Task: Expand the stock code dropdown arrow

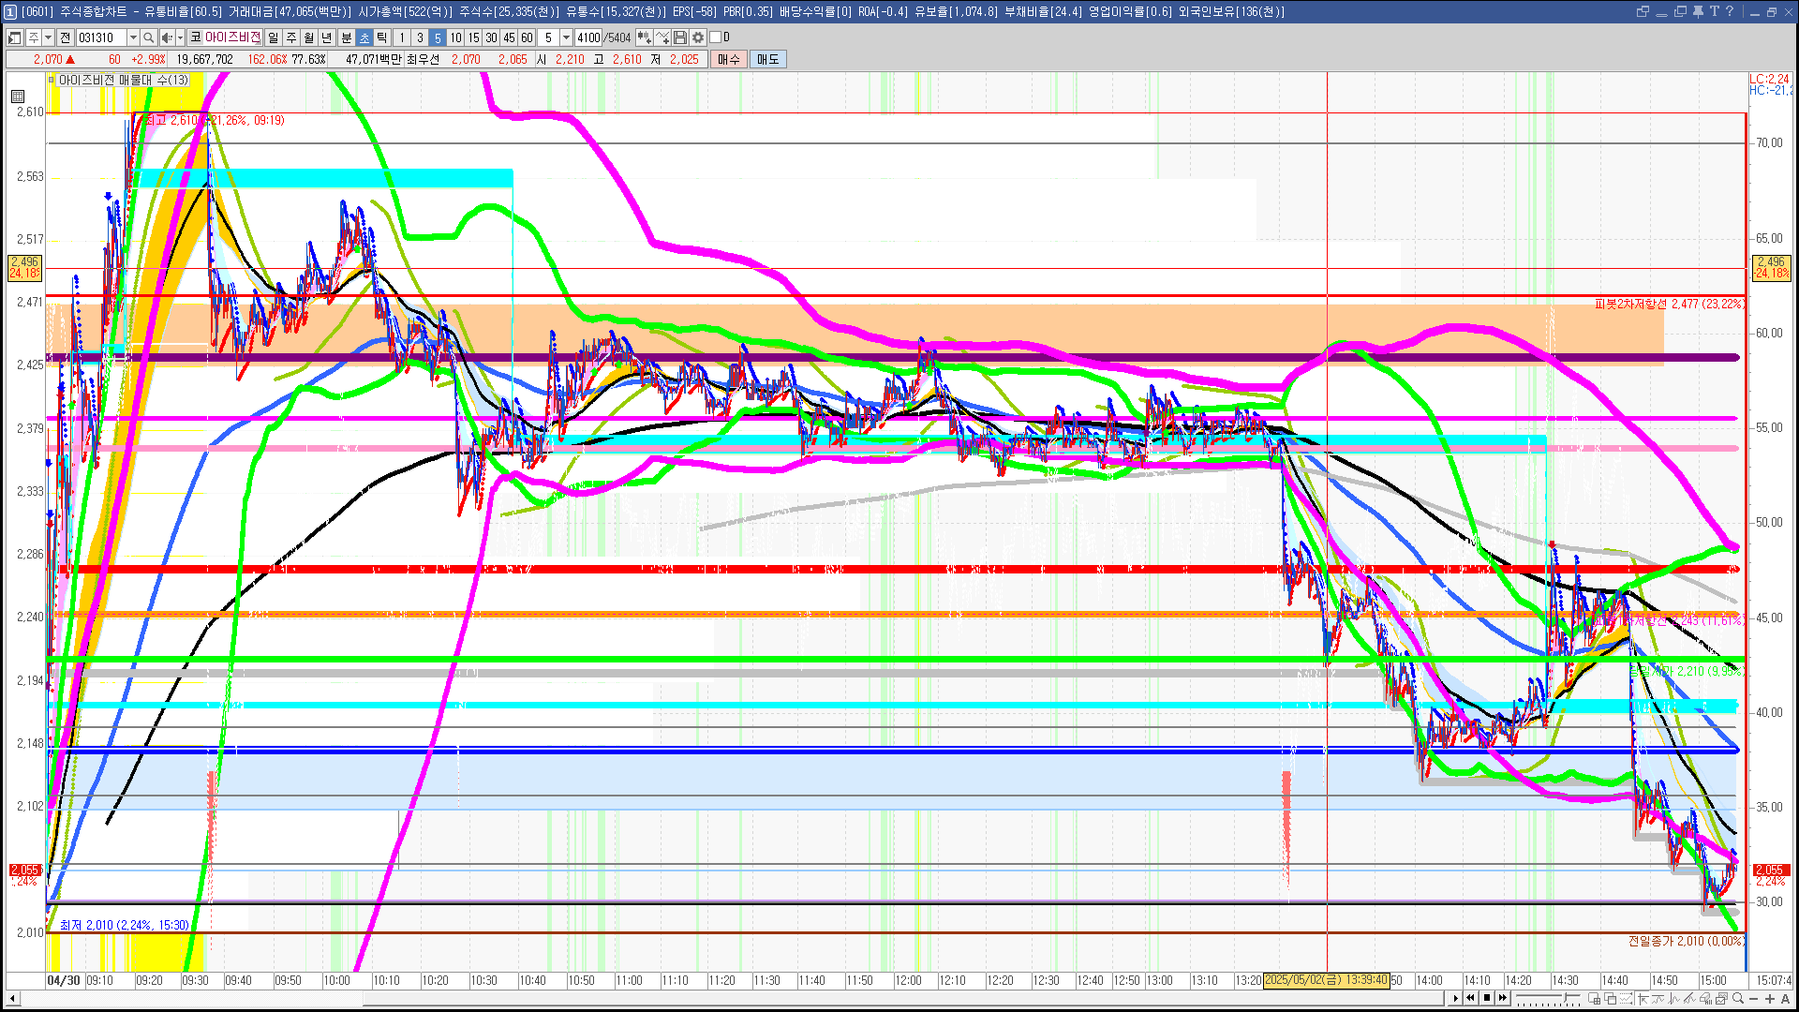Action: tap(133, 37)
